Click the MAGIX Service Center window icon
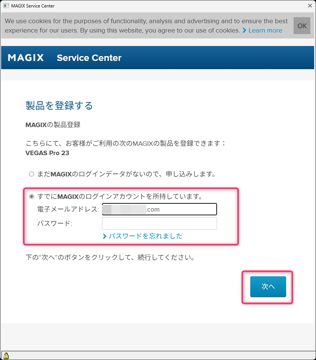Screen dimensions: 316x360 point(6,6)
